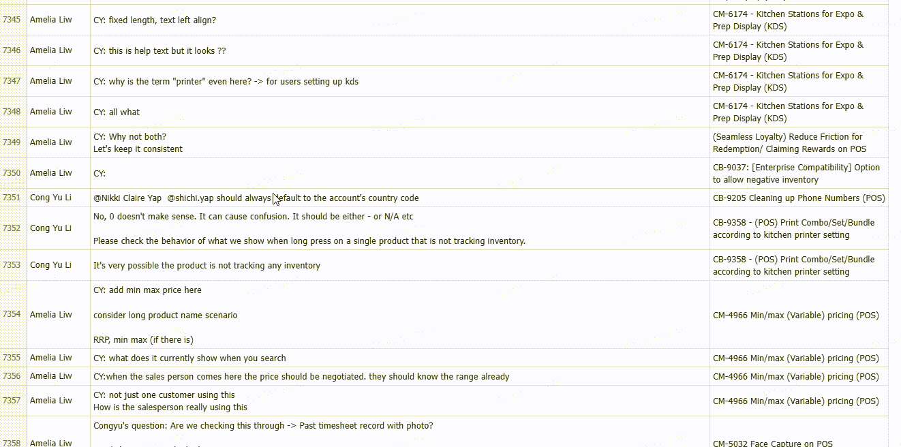
Task: Click the CB-9037 Enterprise Compatibility cell
Action: pos(797,173)
